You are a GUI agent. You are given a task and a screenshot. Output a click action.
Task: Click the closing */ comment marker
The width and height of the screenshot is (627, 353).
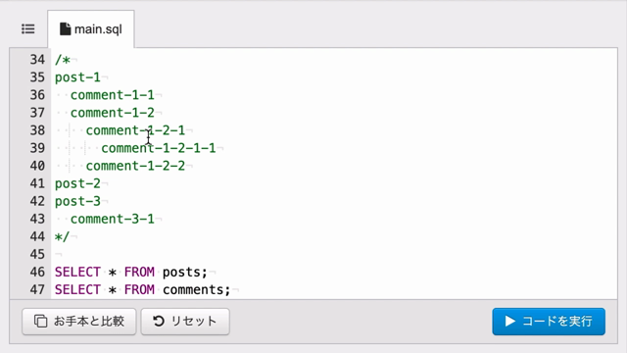pos(62,236)
